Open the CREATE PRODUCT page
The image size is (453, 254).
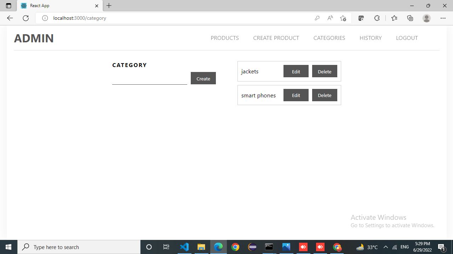[x=276, y=38]
